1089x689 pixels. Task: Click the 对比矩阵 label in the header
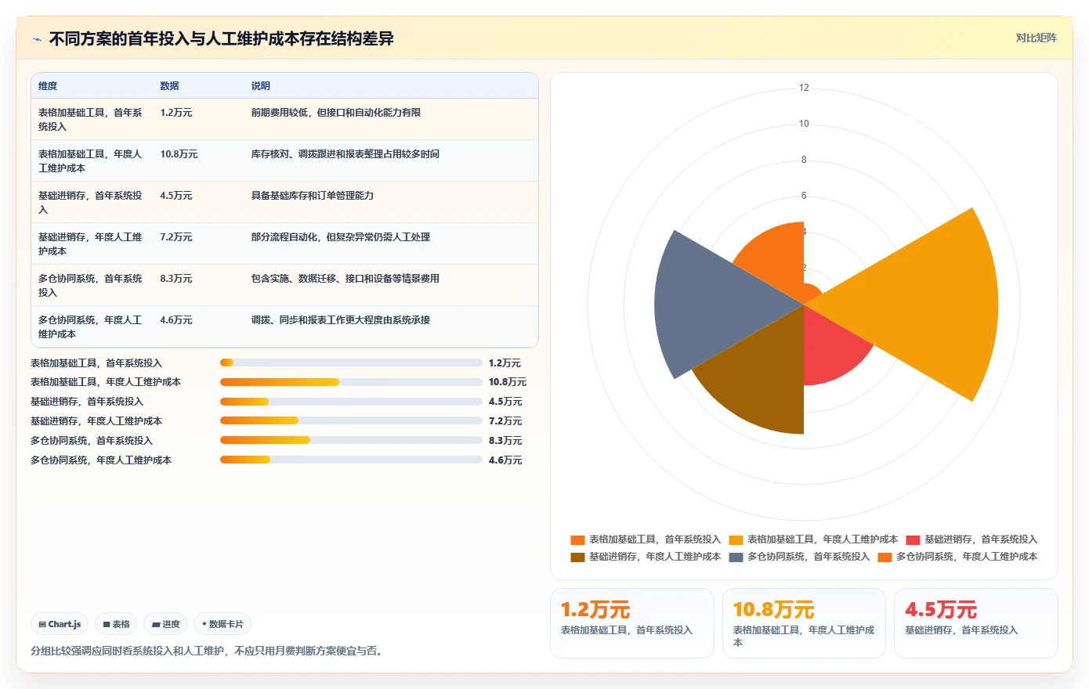pyautogui.click(x=1036, y=38)
